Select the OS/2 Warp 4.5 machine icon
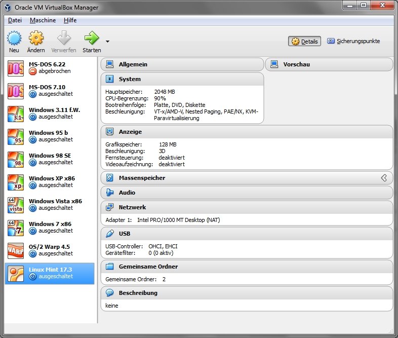This screenshot has height=338, width=398. 16,251
